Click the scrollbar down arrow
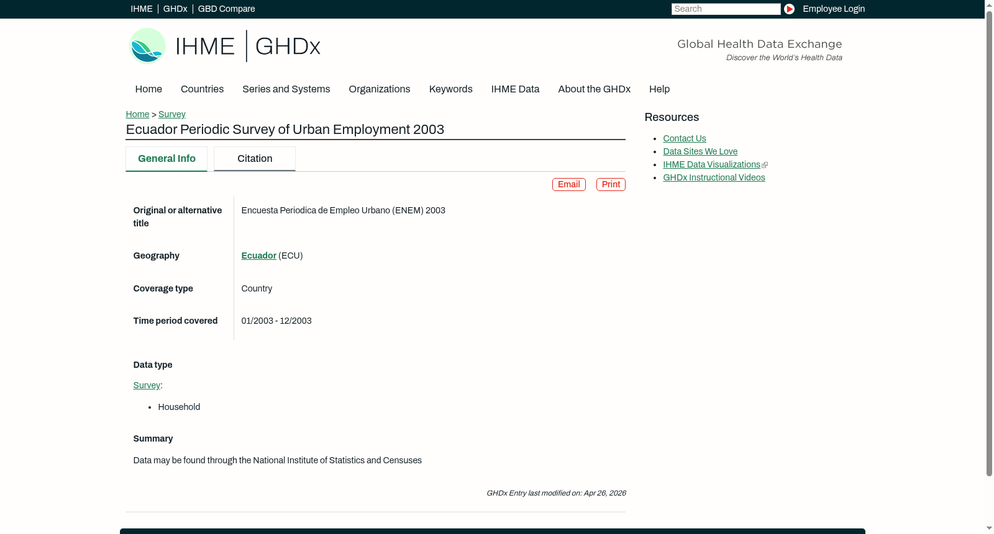 (989, 529)
